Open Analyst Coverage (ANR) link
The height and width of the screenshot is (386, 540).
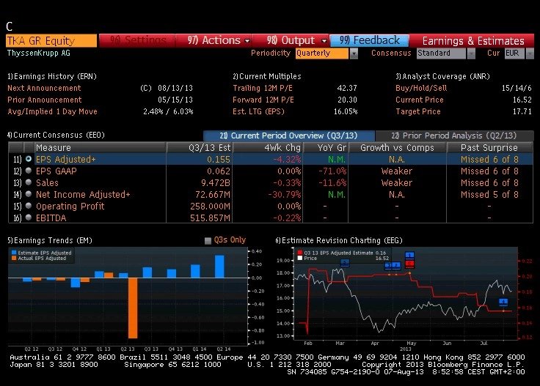[442, 76]
